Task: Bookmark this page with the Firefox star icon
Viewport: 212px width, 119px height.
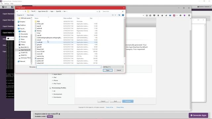Action: 147,16
